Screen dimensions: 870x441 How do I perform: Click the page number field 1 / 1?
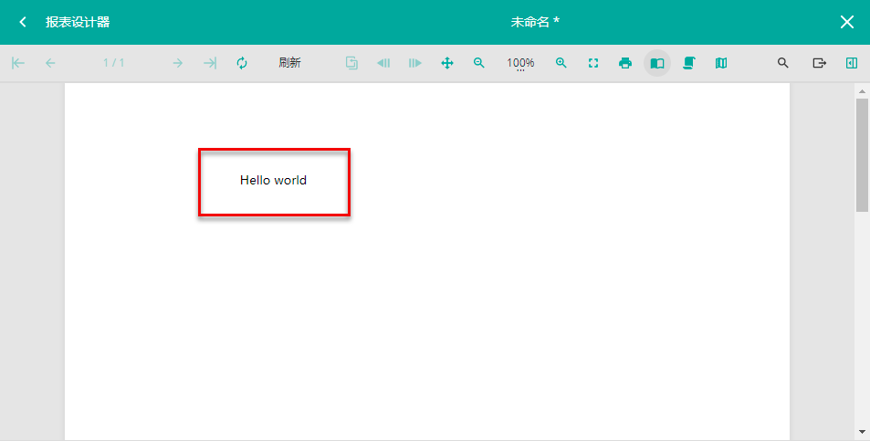click(x=114, y=63)
